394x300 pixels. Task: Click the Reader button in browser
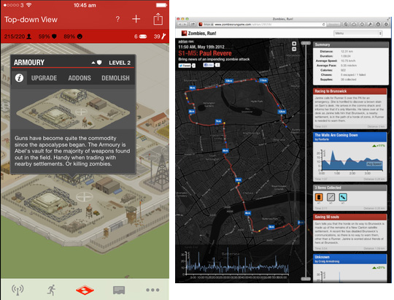334,24
